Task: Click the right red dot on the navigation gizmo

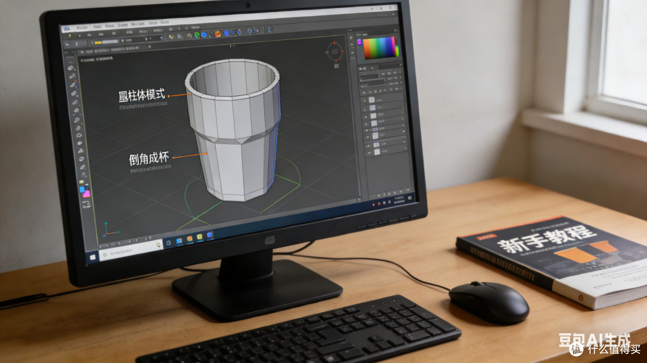Action: pos(343,51)
